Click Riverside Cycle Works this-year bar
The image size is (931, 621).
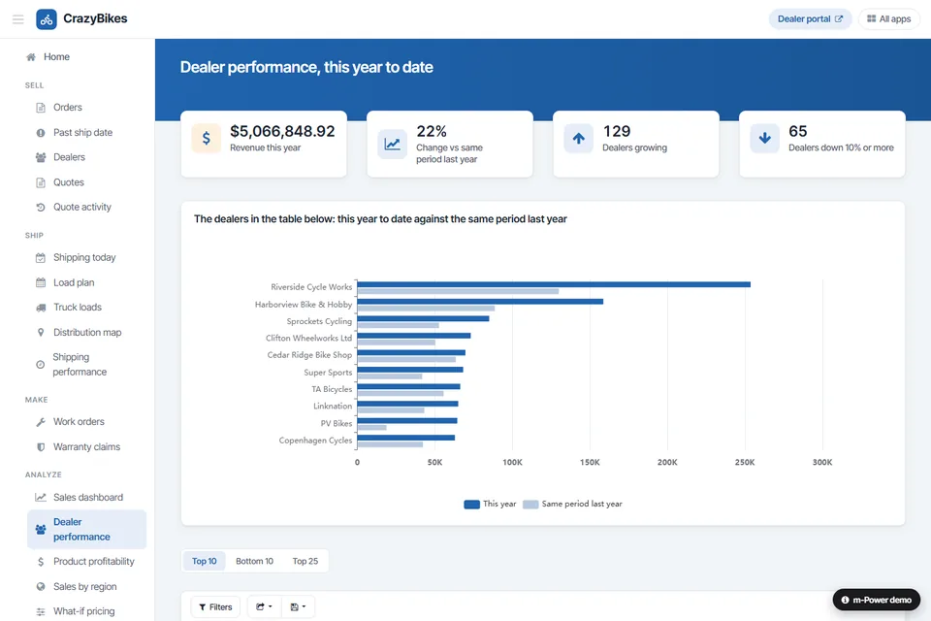coord(554,284)
